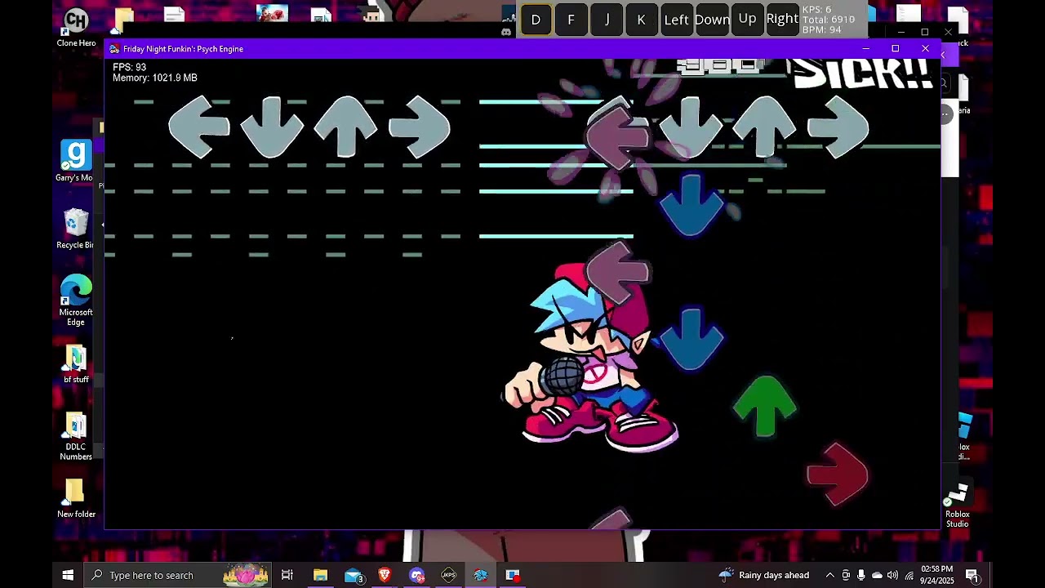Click the Friday Night Funkin': Psych Engine title
1045x588 pixels.
tap(183, 49)
